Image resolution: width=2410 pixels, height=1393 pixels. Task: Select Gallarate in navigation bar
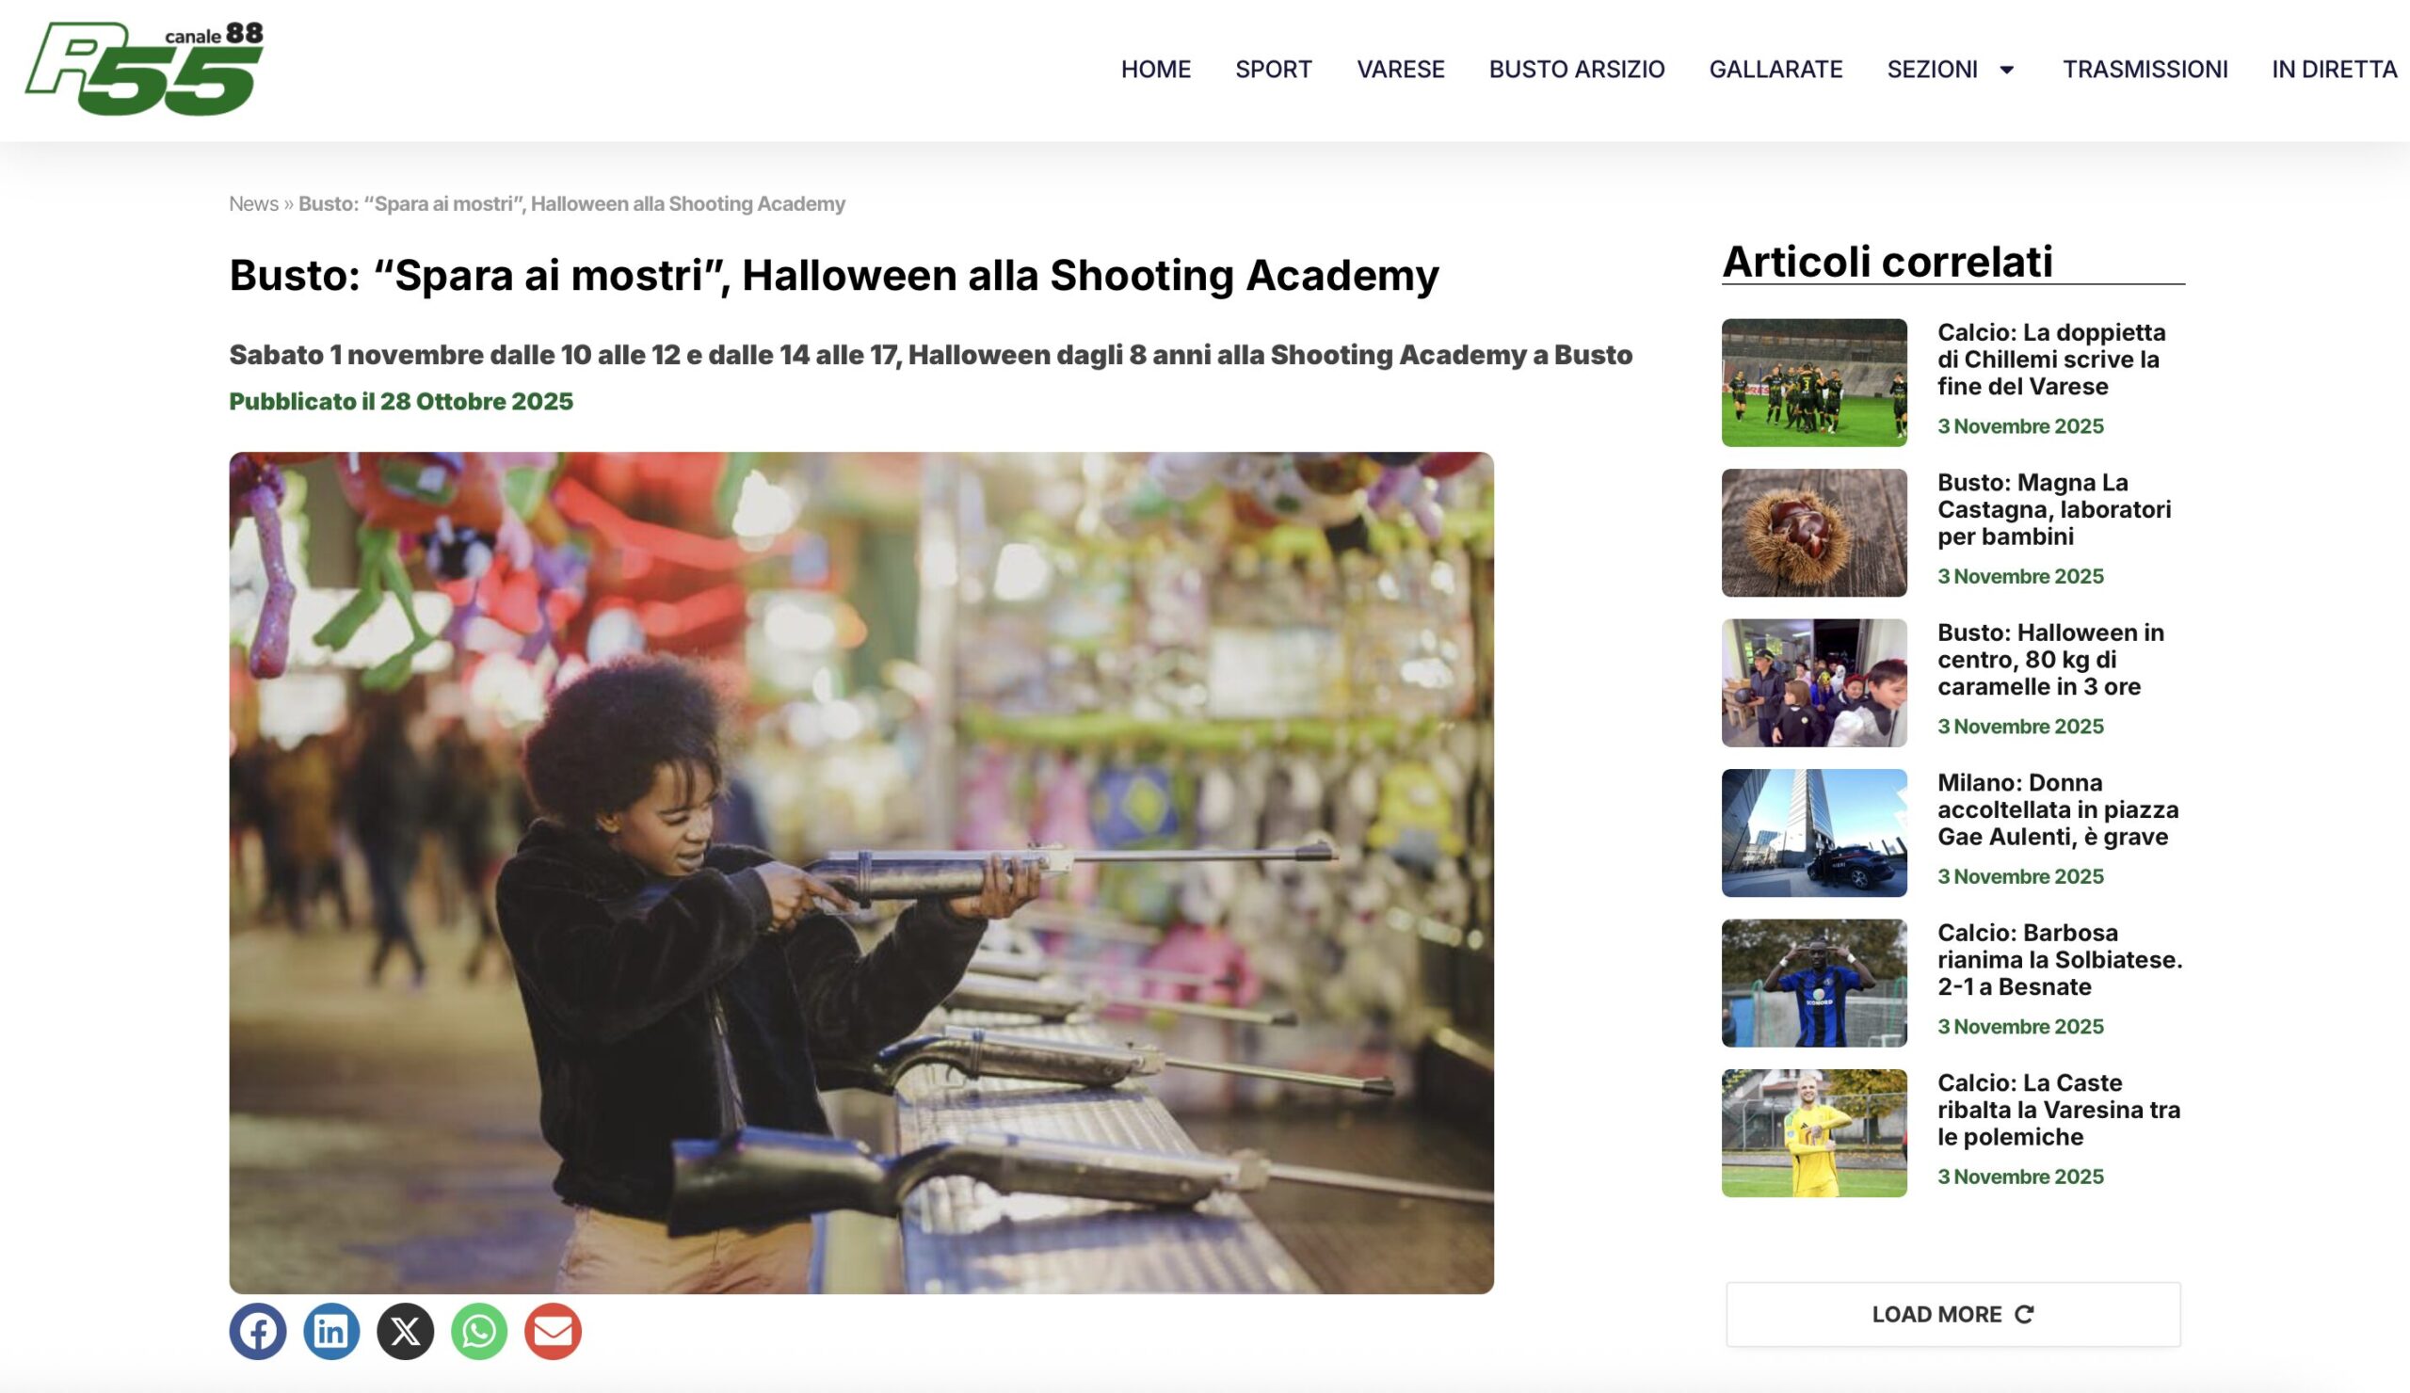point(1775,70)
